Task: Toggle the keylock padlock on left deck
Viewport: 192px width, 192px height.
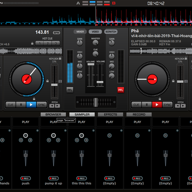Action: pyautogui.click(x=60, y=58)
